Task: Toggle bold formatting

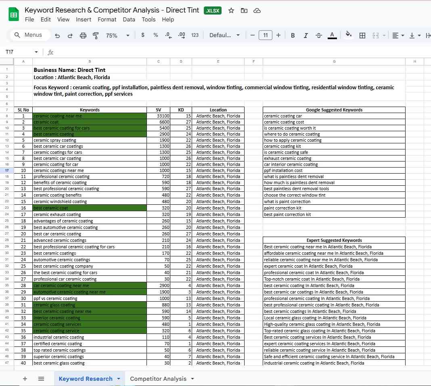Action: coord(293,36)
